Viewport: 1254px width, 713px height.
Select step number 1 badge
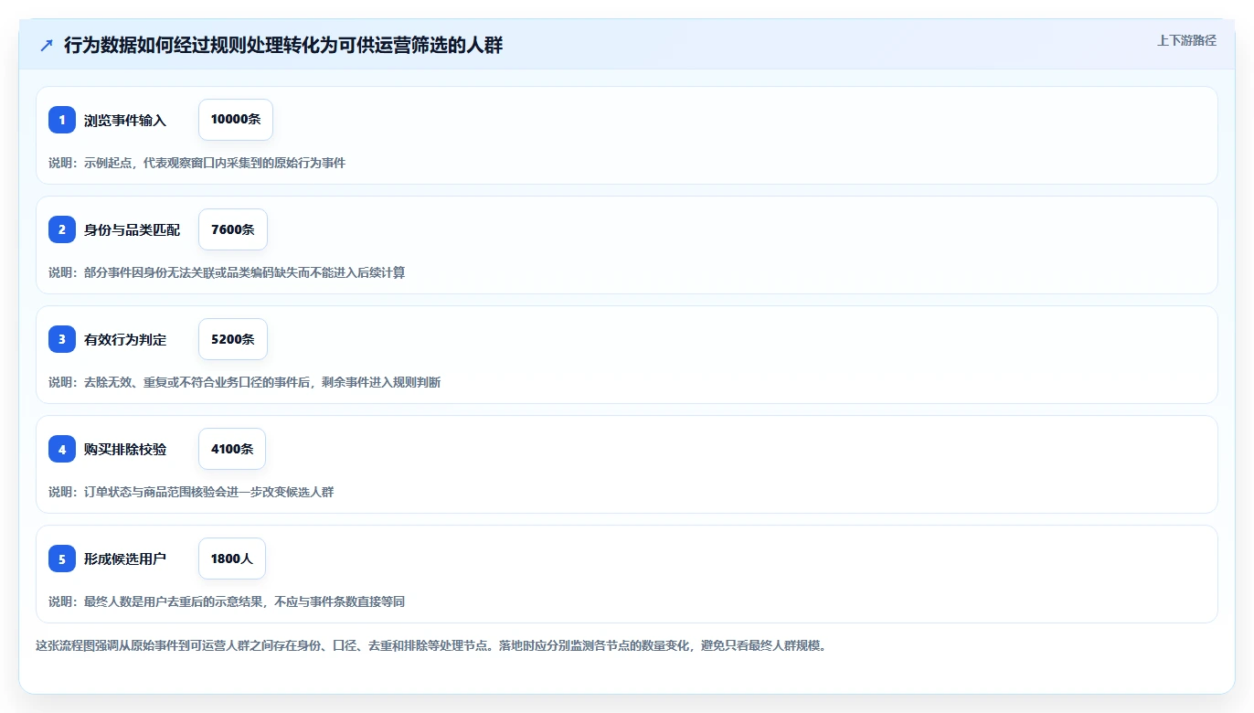[62, 120]
